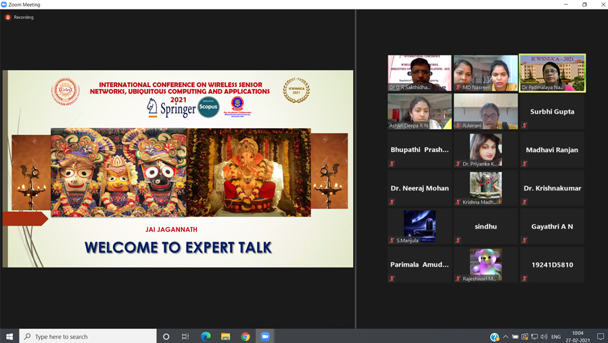Click the Cortana circle icon

166,336
